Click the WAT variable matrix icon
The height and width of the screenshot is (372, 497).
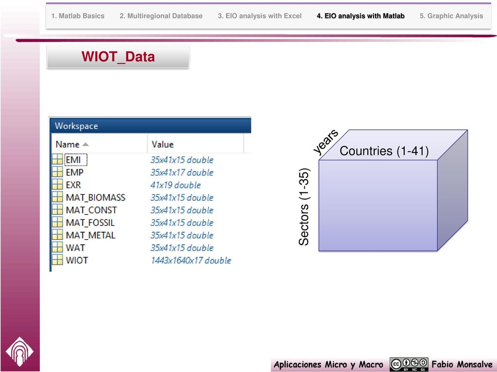57,248
